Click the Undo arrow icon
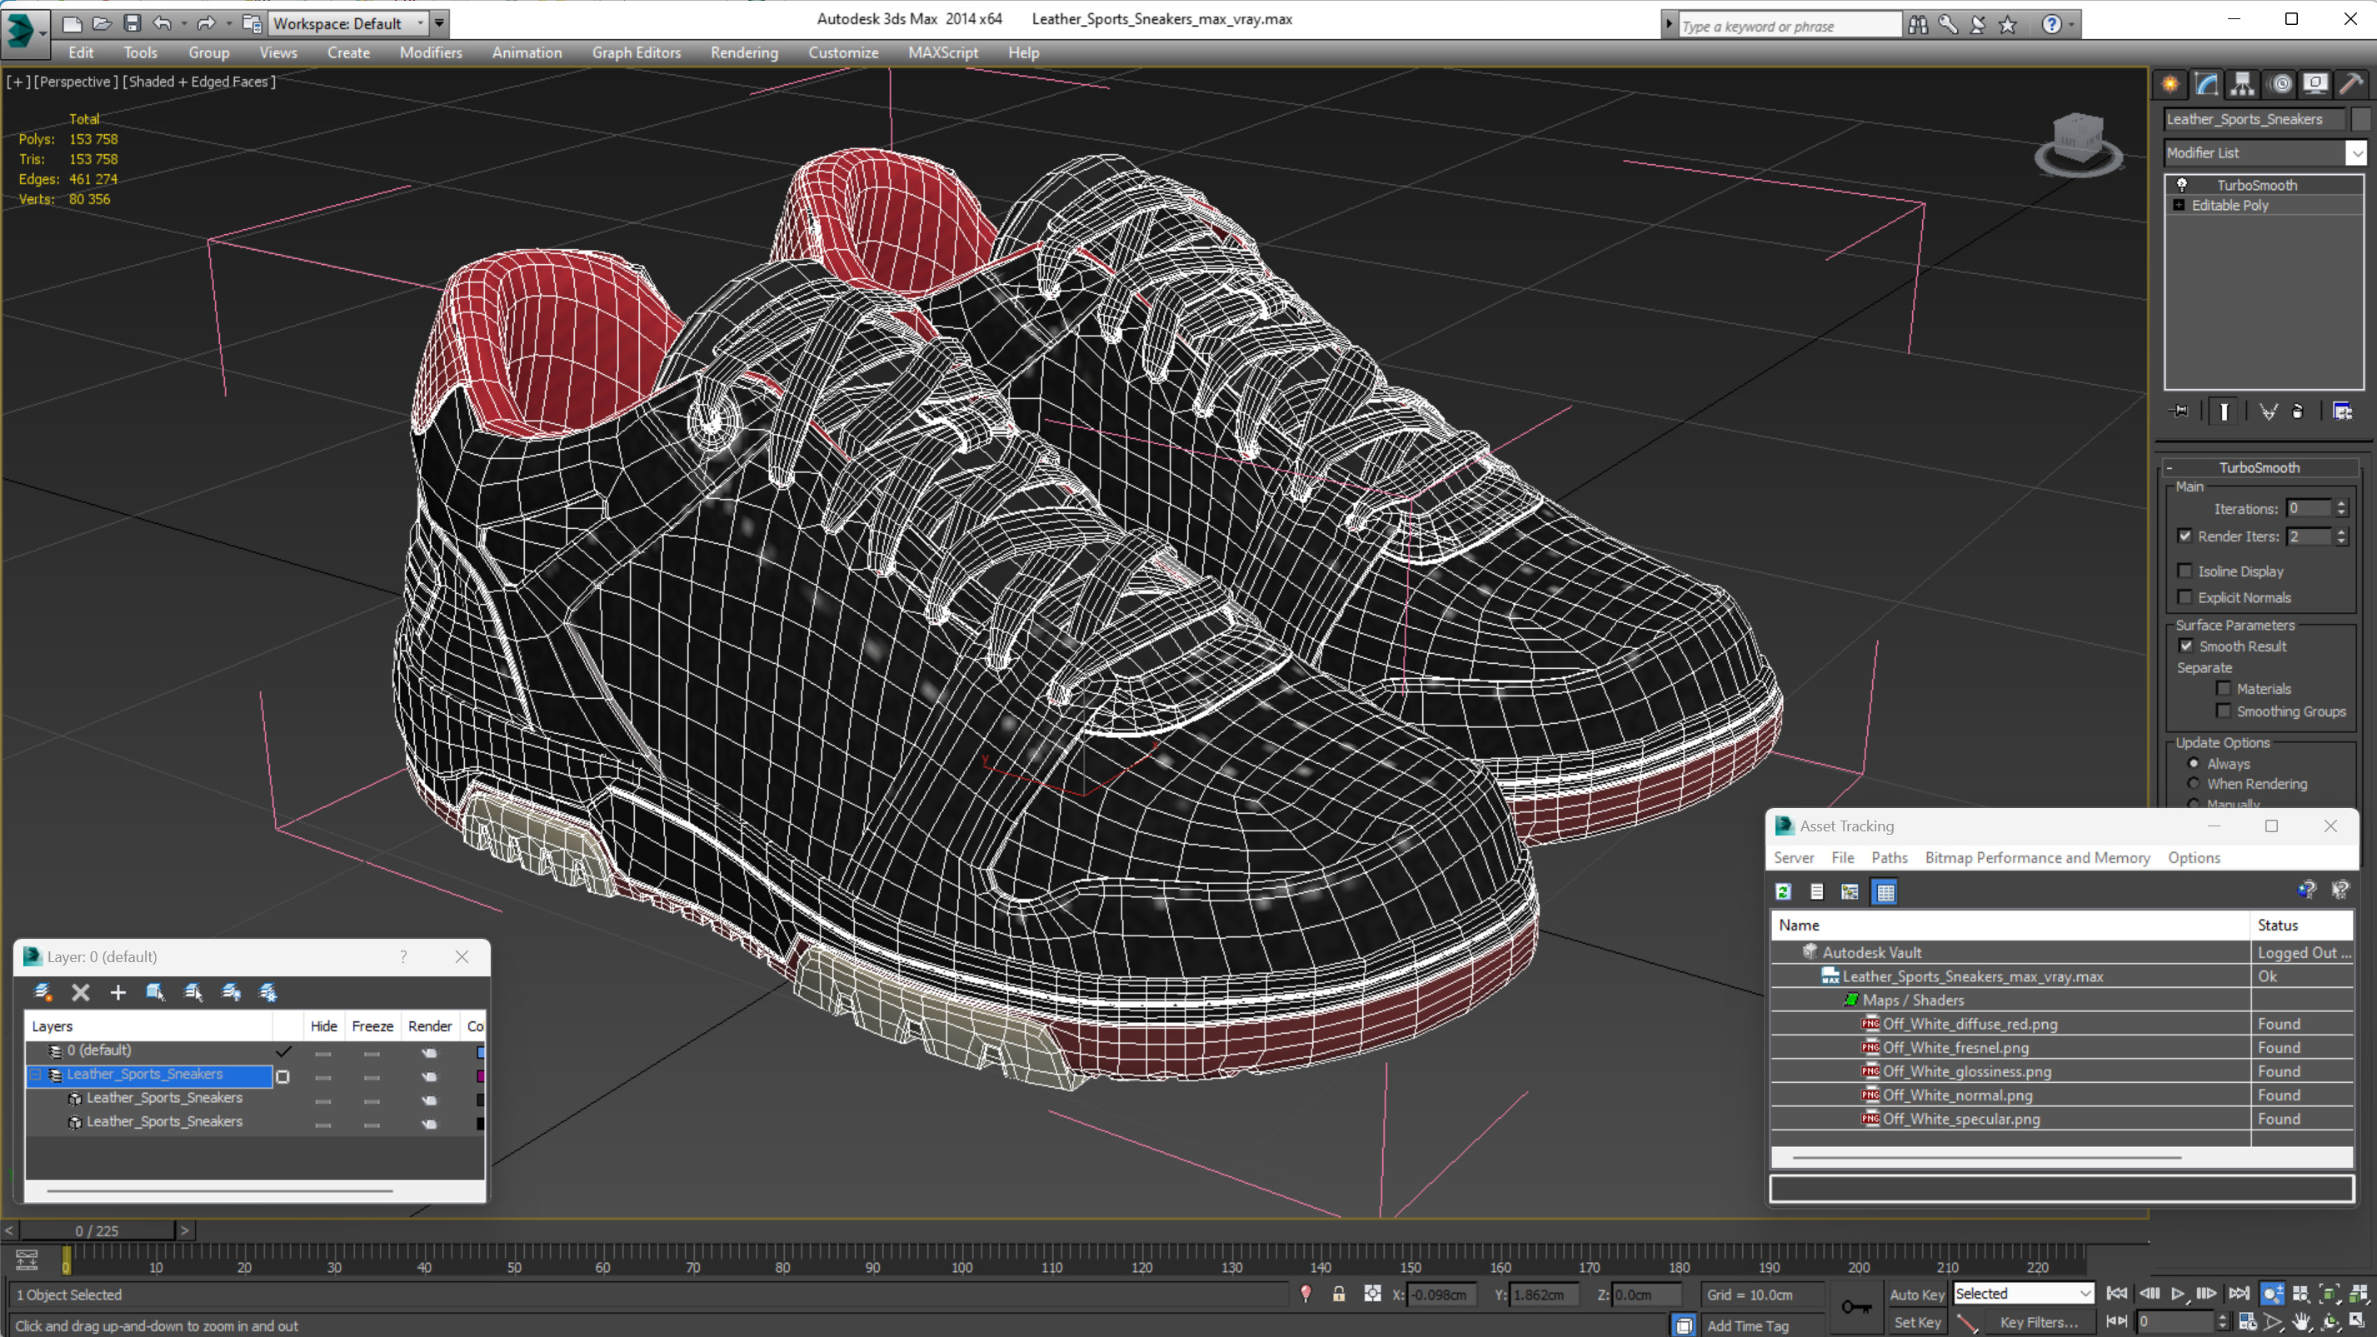Image resolution: width=2377 pixels, height=1337 pixels. (x=162, y=23)
